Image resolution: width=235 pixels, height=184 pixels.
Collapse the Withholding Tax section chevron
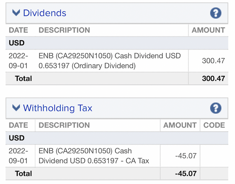click(16, 108)
